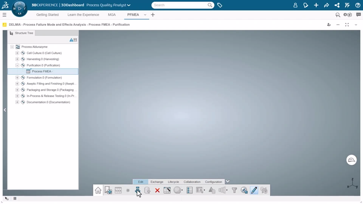Open the 3DPlay media counter icon

(x=348, y=15)
